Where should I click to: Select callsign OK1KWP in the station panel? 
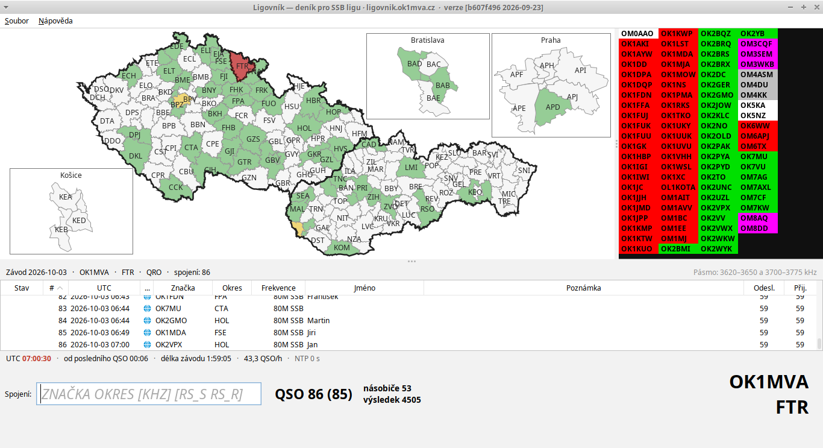click(677, 34)
